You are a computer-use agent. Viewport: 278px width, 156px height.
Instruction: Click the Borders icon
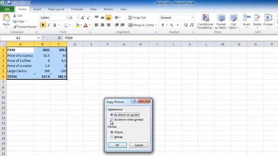pos(66,25)
